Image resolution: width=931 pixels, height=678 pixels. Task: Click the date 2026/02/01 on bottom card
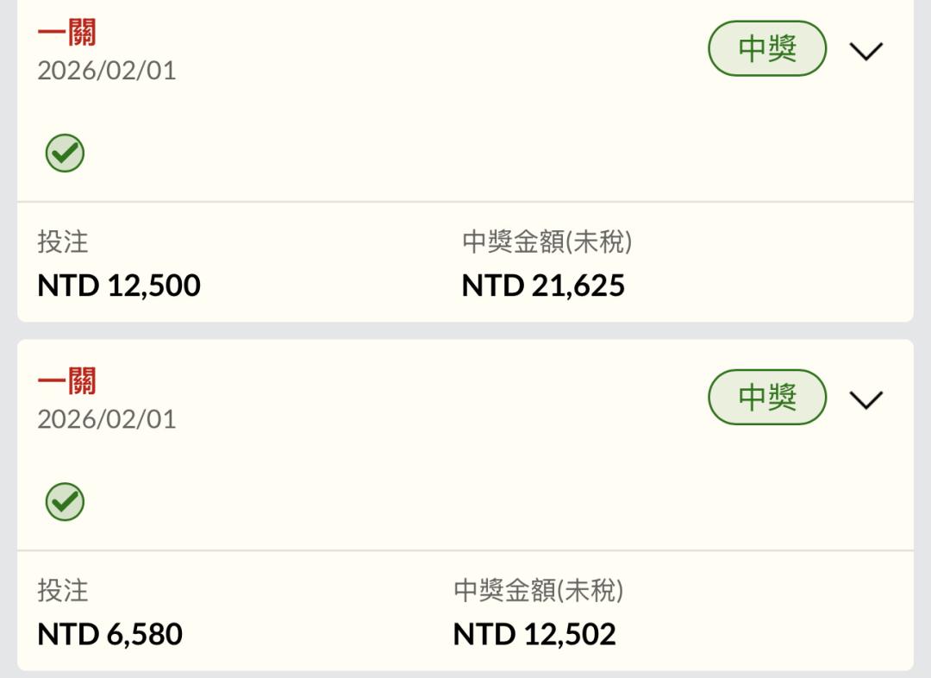(107, 419)
